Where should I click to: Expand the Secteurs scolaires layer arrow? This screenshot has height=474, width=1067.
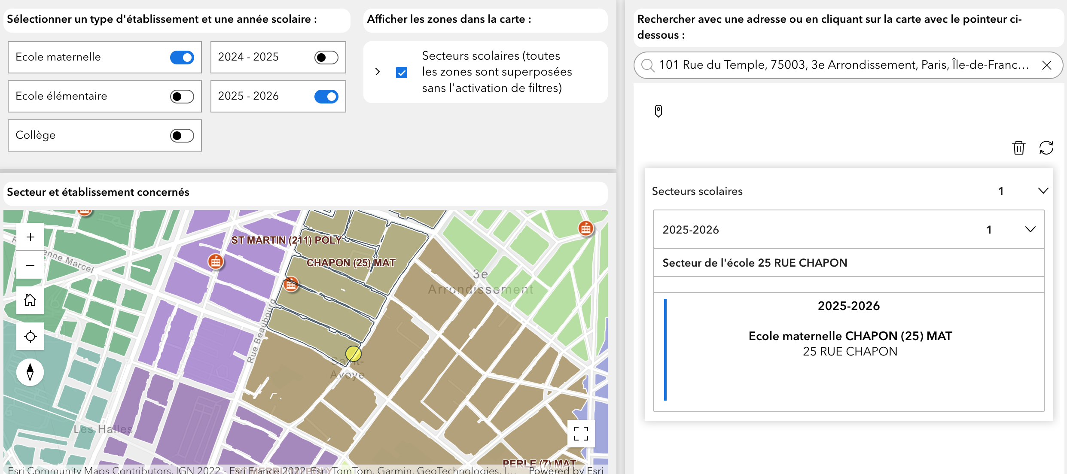pos(378,72)
